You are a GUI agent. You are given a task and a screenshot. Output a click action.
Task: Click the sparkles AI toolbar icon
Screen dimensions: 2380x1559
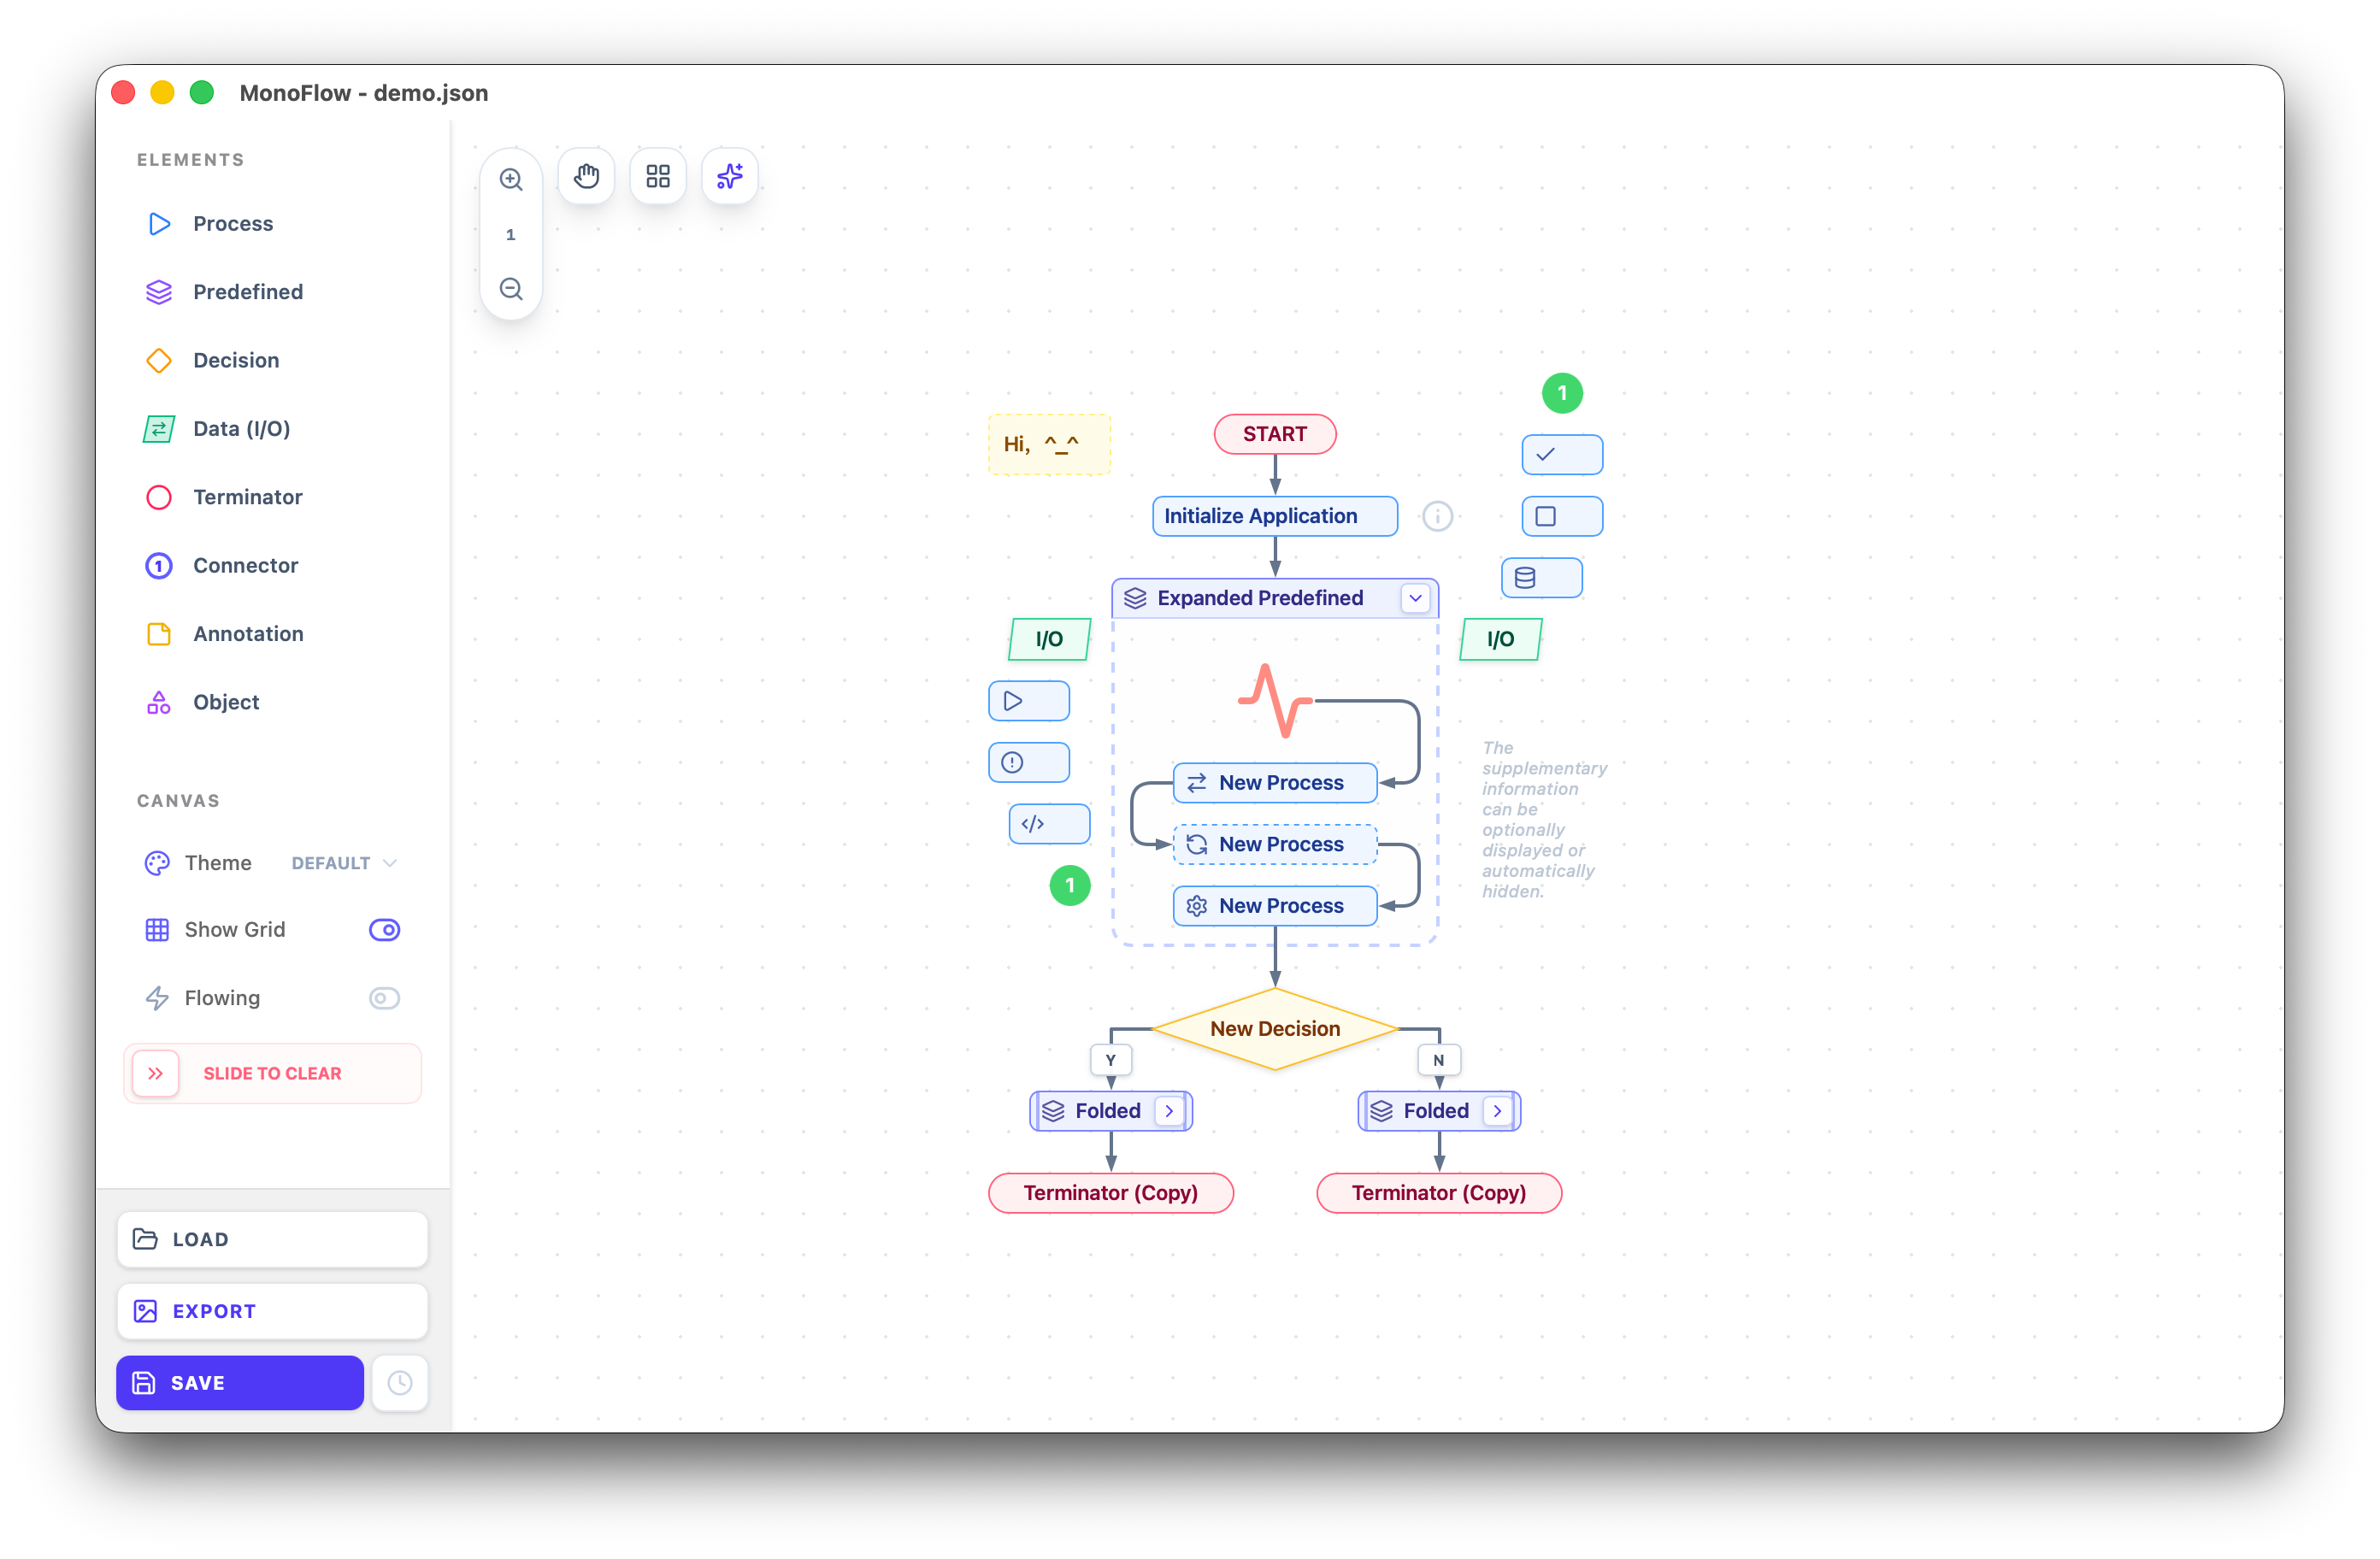click(730, 177)
